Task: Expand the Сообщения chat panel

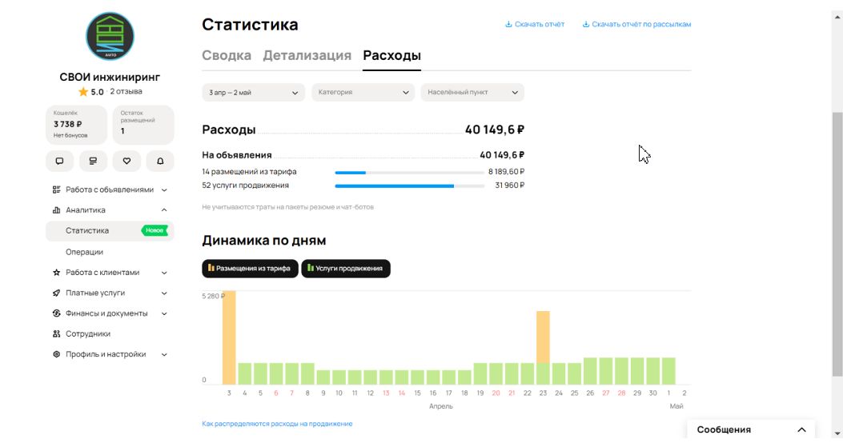Action: pyautogui.click(x=751, y=429)
